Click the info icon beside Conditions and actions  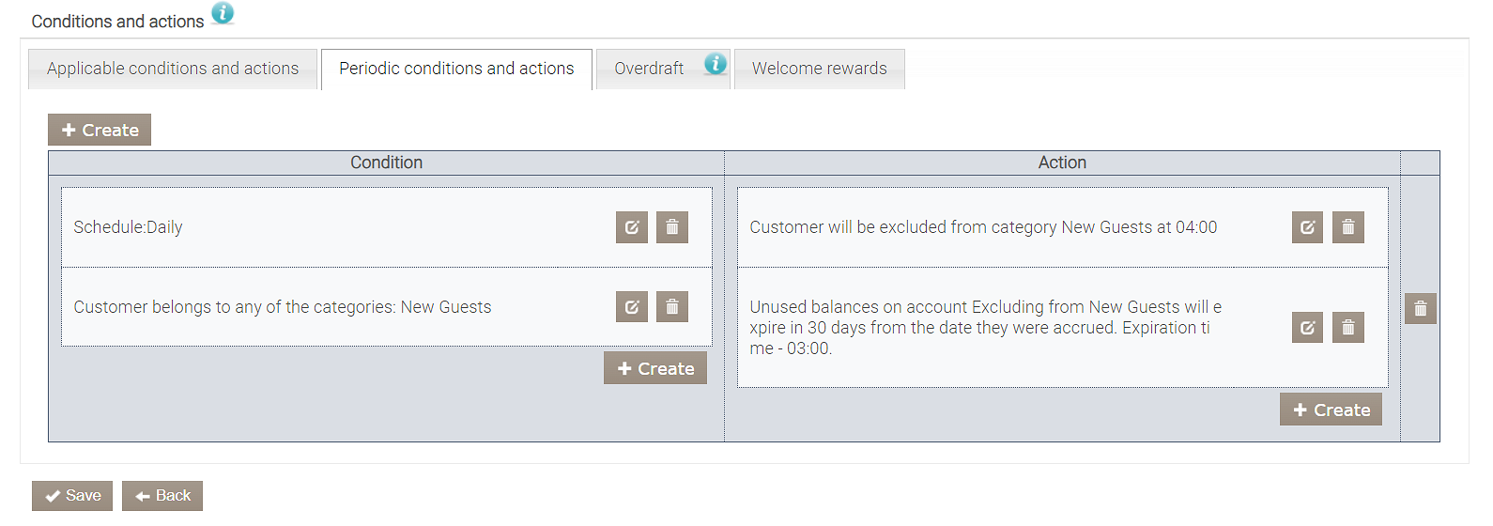pos(223,13)
